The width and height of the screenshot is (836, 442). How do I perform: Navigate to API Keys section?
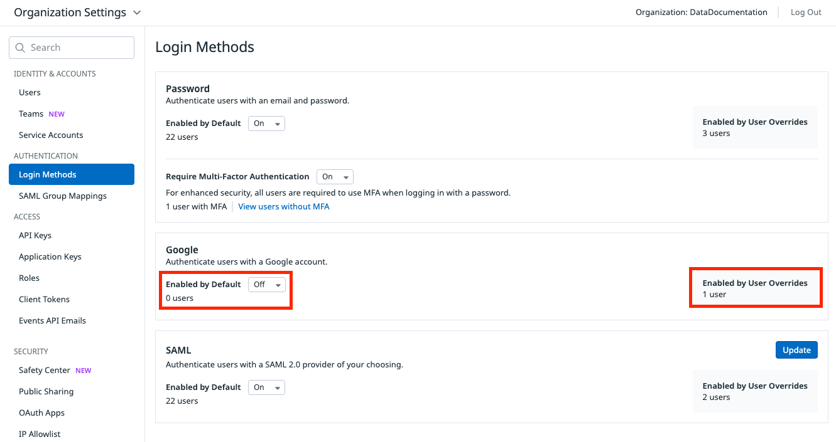coord(35,235)
